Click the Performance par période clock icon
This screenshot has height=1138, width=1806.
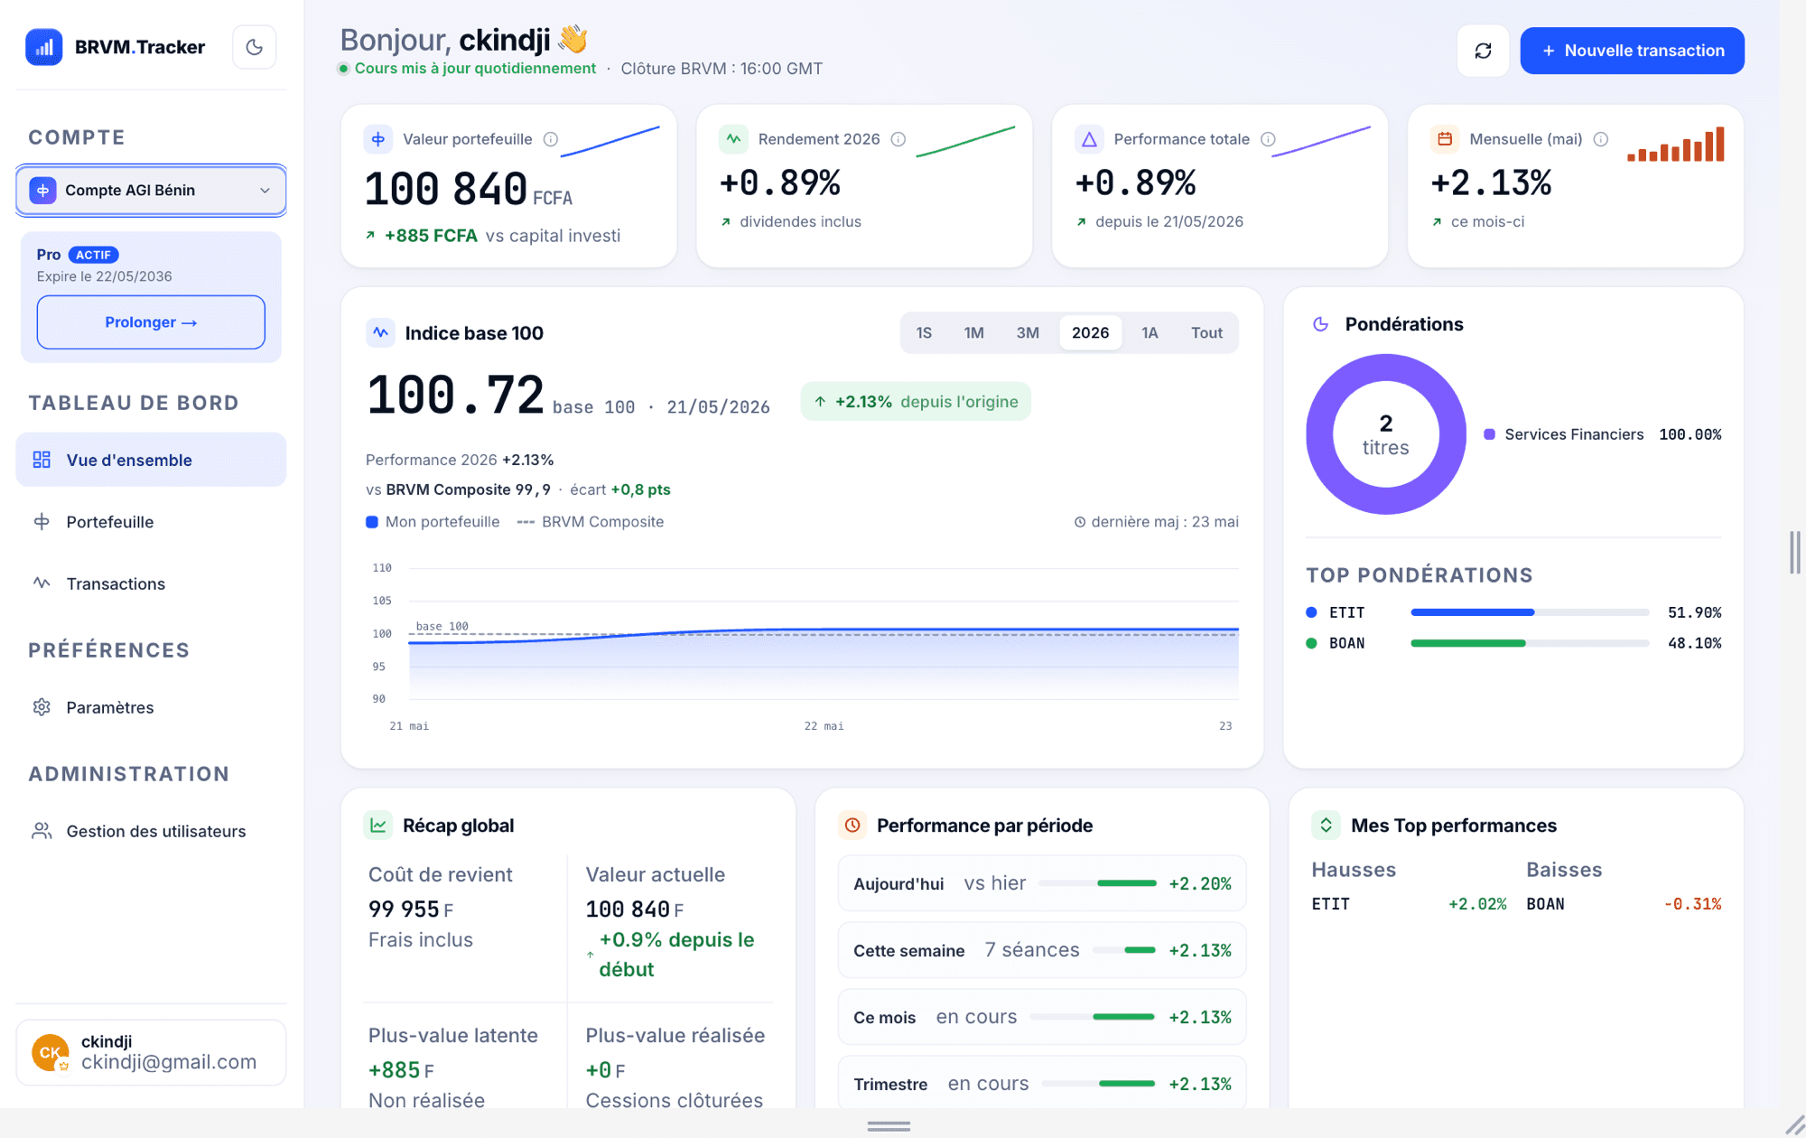coord(852,826)
